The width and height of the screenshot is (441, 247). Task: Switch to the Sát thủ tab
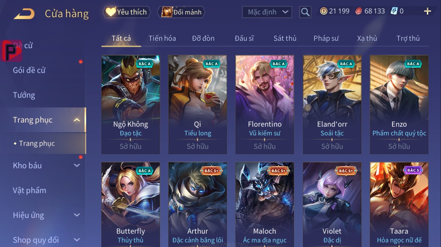(x=285, y=38)
